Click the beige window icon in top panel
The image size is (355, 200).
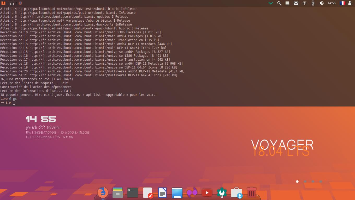click(287, 3)
